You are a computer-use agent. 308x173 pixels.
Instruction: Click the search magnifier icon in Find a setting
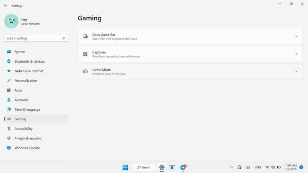coord(64,38)
